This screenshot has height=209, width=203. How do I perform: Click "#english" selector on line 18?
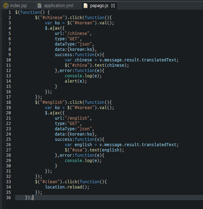tap(52, 102)
